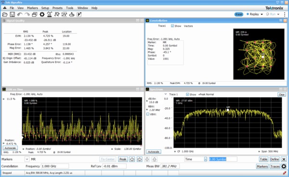Click the CF 1.000 GHz value
Screen dimensions: 289x177
coord(185,152)
